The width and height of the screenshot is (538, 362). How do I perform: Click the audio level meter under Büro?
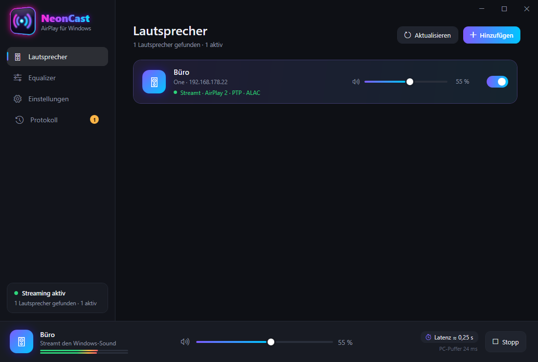point(84,351)
